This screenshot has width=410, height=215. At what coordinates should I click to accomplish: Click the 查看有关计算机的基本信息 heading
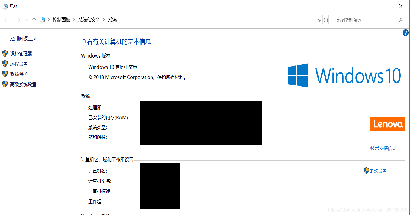(116, 42)
